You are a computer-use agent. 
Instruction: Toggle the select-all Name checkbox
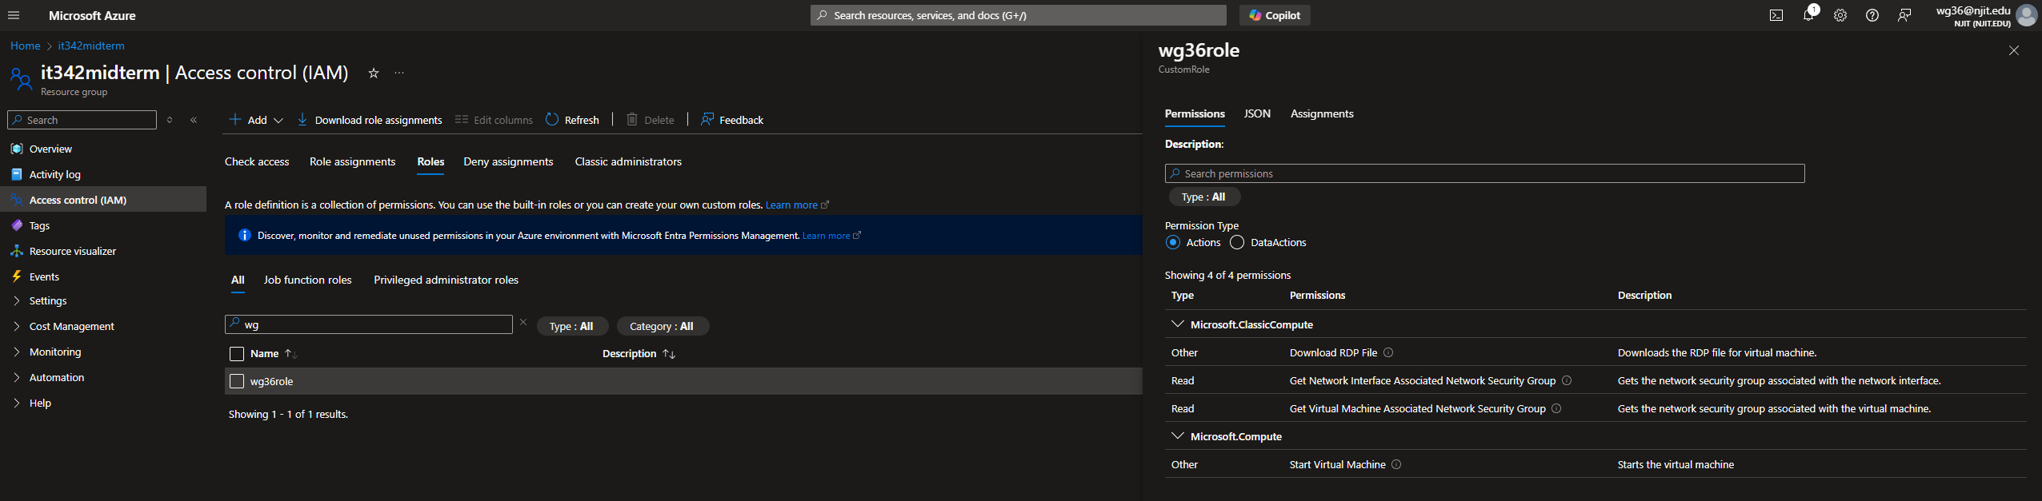(237, 354)
